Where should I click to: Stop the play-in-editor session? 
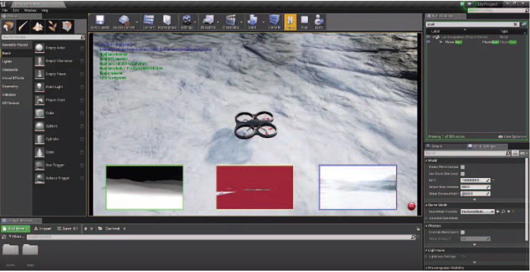click(304, 22)
